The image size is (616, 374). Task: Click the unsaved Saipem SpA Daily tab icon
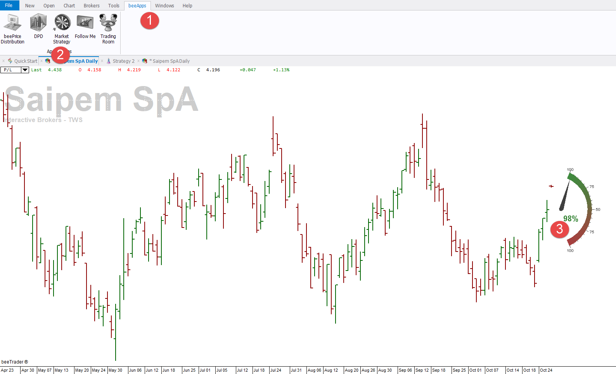(x=145, y=61)
